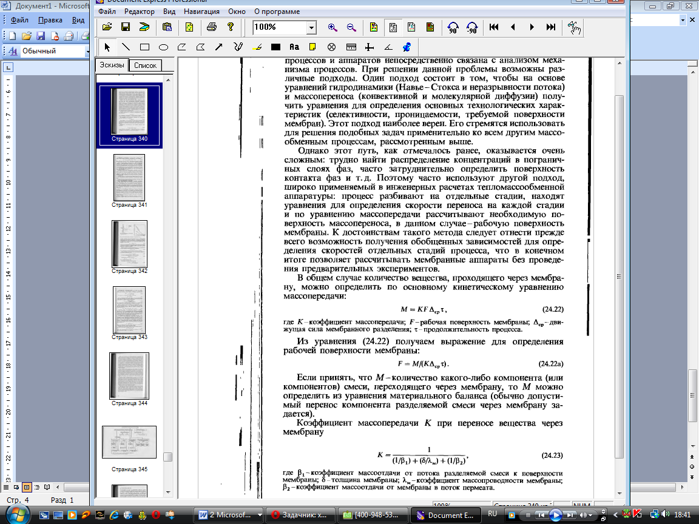
Task: Open Word's Файл menu
Action: pyautogui.click(x=19, y=20)
